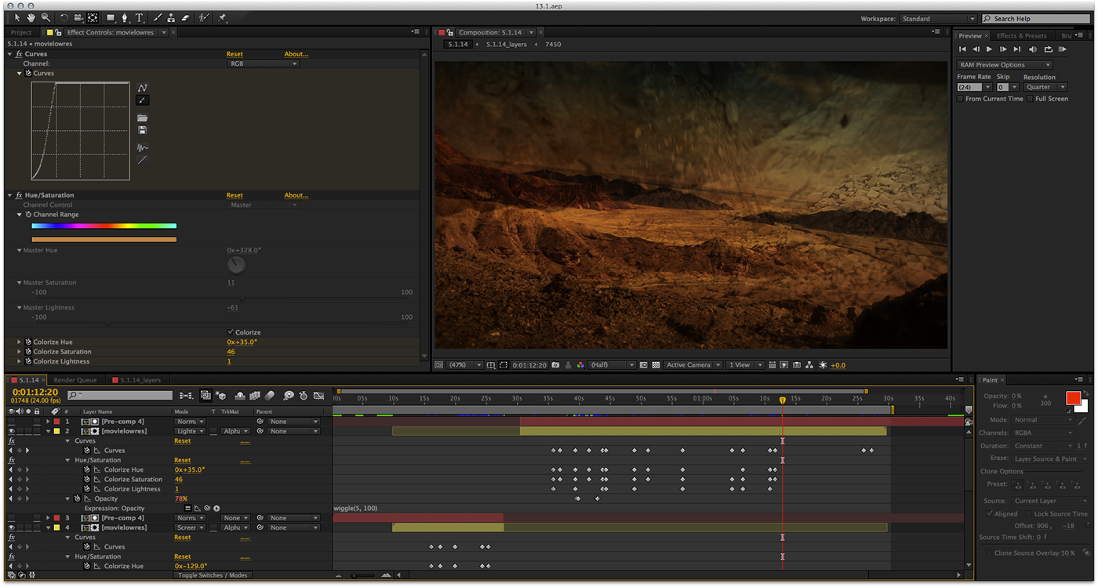Select the Zoom tool
Screen dimensions: 1098x587
[46, 17]
